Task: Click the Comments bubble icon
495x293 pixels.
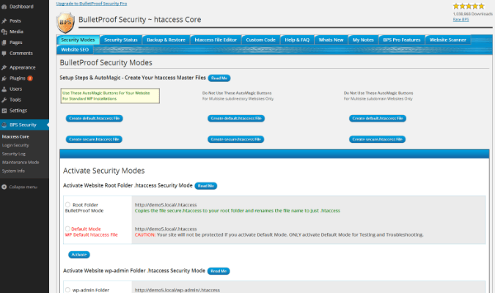Action: click(x=4, y=53)
